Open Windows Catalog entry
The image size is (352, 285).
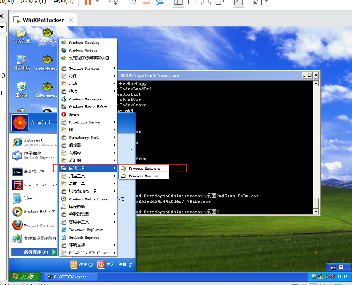(88, 42)
